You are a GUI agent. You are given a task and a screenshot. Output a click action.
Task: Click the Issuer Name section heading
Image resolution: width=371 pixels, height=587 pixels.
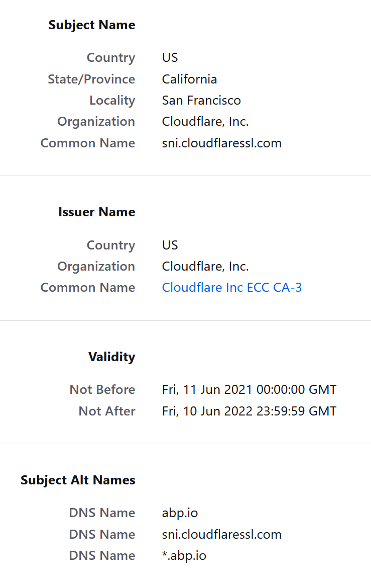pos(96,212)
